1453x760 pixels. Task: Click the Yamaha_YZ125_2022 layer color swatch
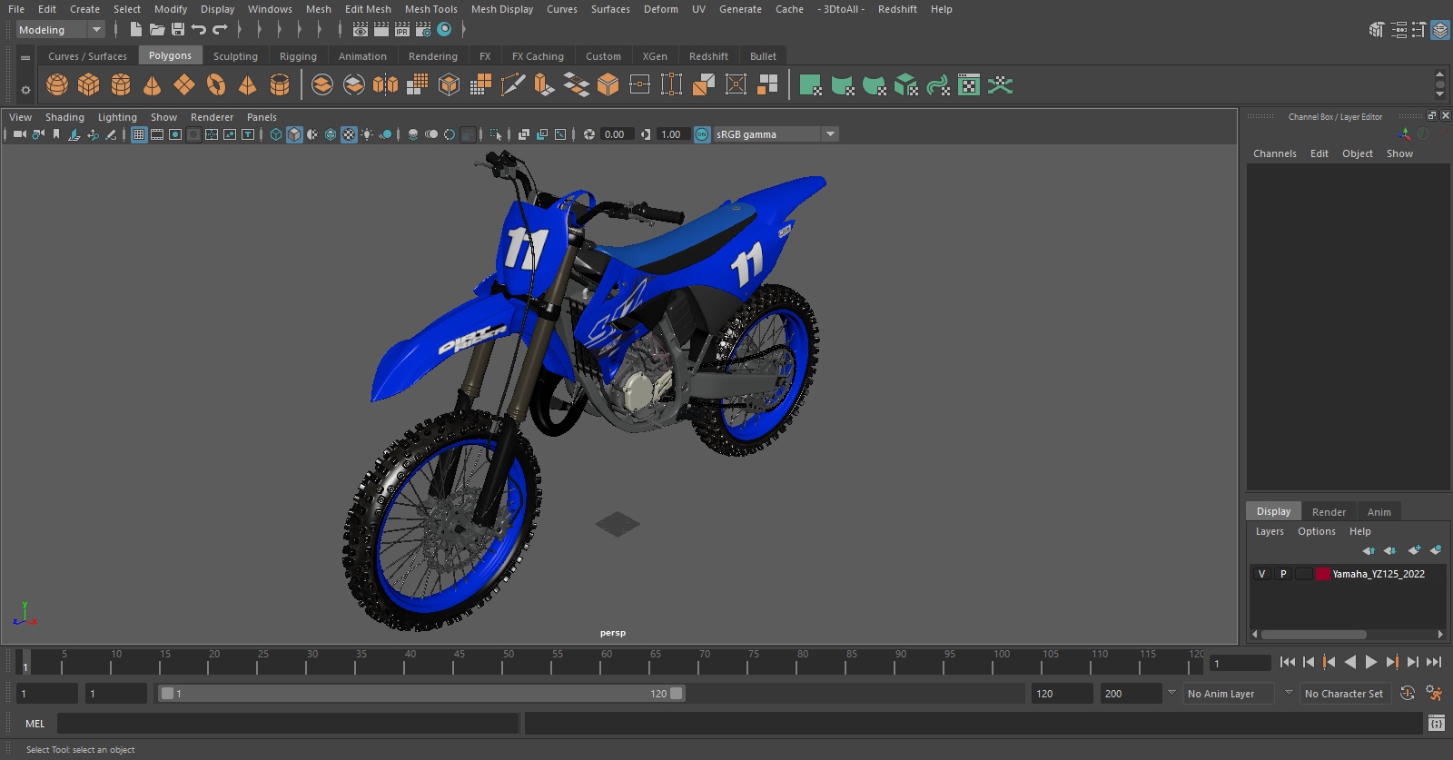click(x=1323, y=574)
